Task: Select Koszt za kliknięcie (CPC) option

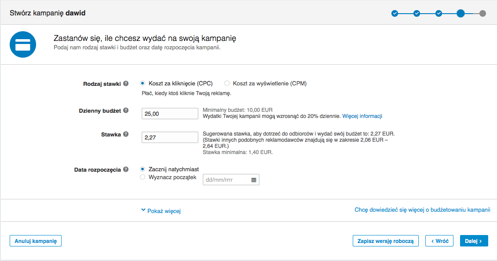Action: pos(142,83)
